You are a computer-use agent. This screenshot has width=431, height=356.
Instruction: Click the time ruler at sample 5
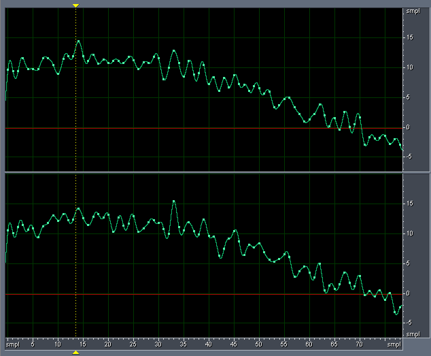[x=33, y=344]
